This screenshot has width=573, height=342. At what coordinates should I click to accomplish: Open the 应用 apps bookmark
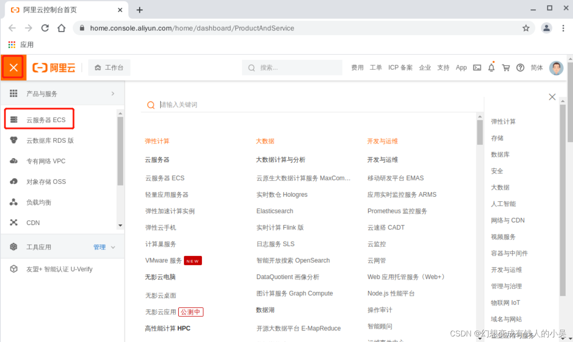tap(21, 45)
